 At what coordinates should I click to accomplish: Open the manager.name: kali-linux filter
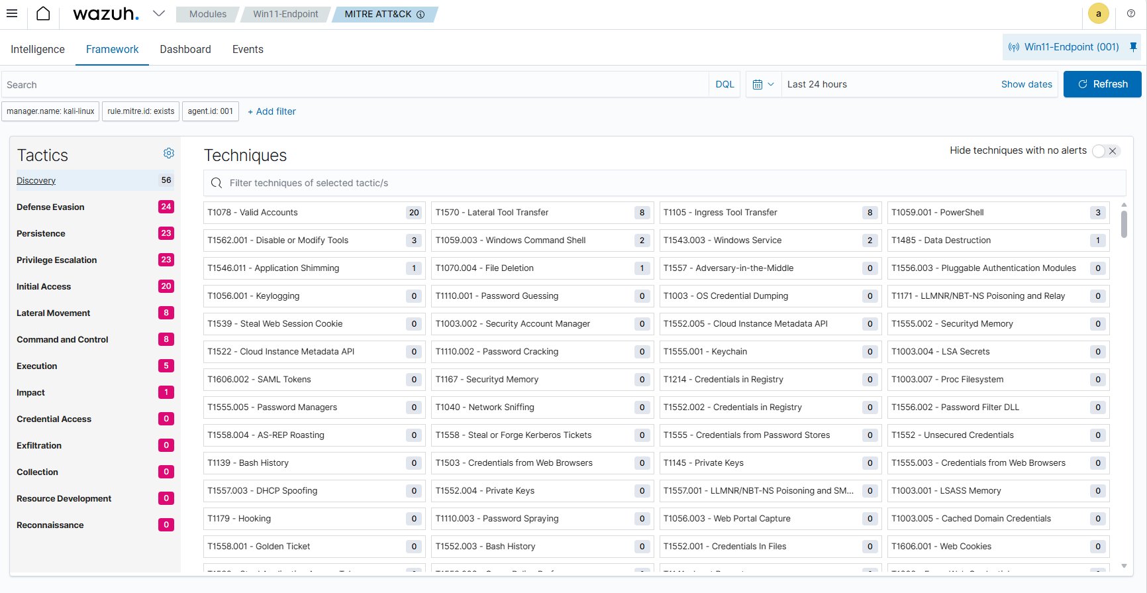[50, 111]
